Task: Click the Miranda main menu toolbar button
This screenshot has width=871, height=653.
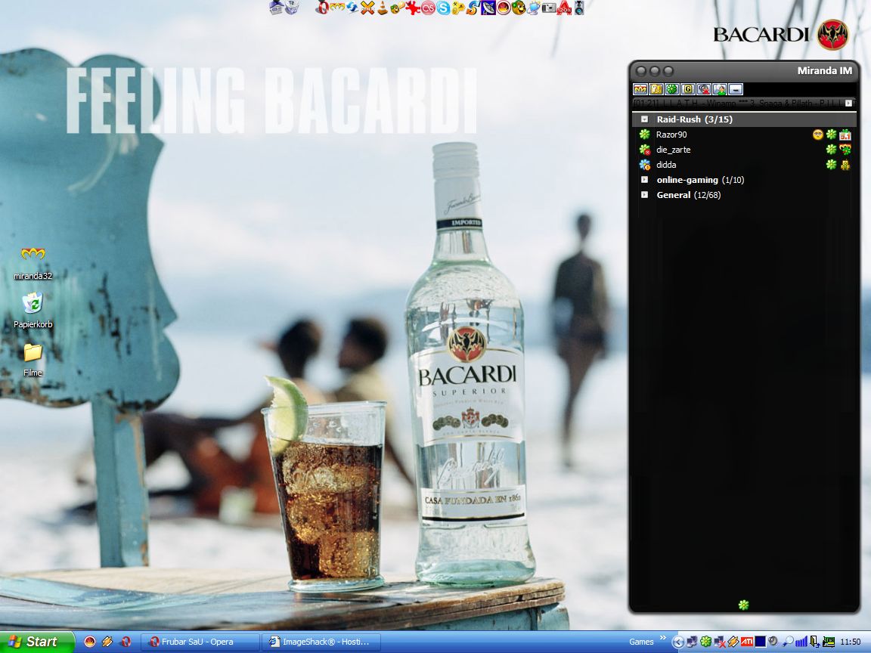Action: [640, 89]
